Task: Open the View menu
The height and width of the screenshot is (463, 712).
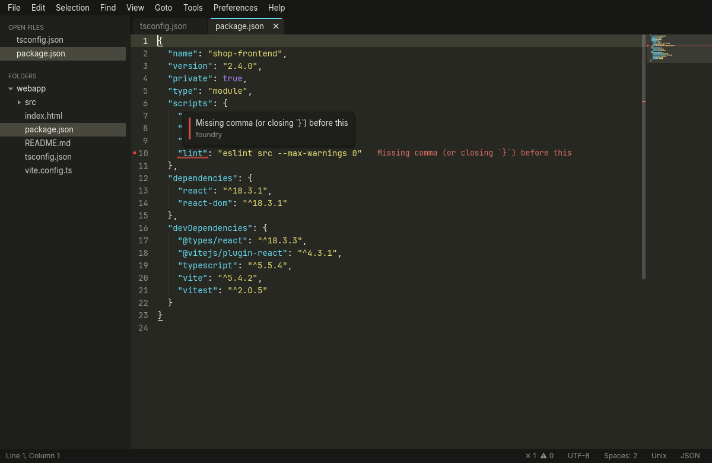Action: [x=135, y=8]
